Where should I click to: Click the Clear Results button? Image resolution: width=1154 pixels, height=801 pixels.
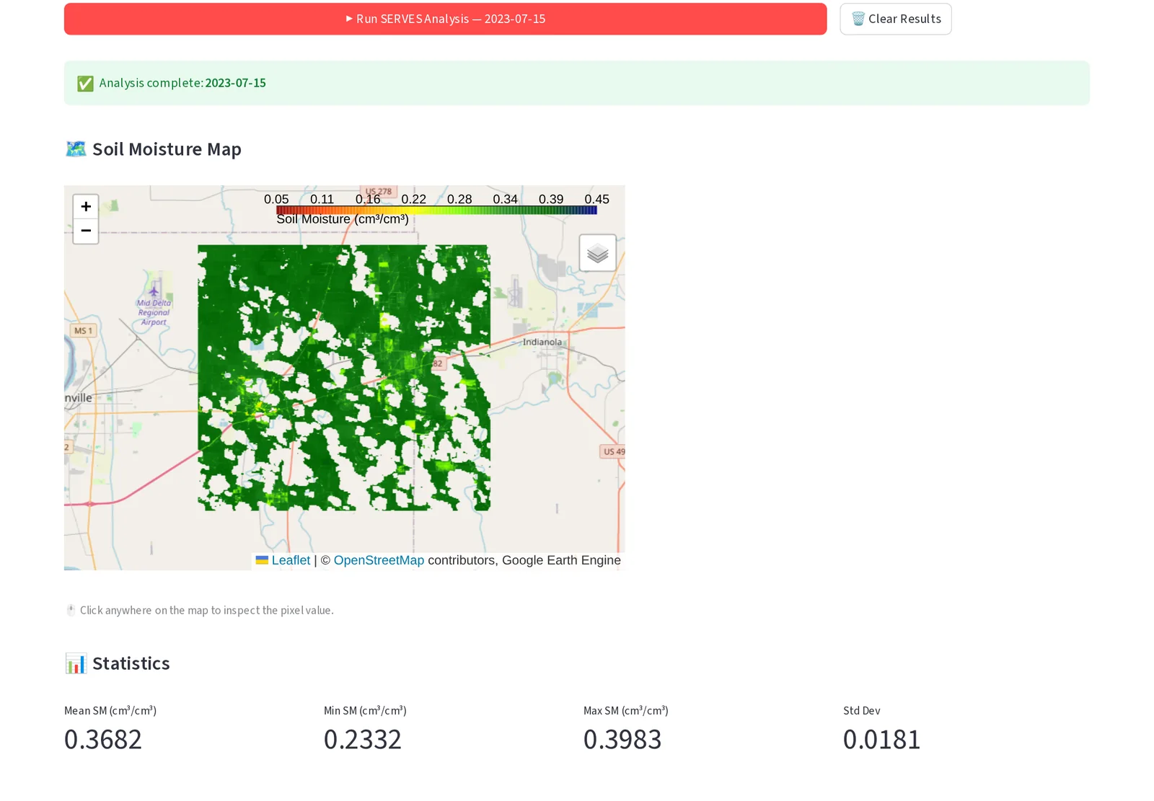pyautogui.click(x=895, y=19)
